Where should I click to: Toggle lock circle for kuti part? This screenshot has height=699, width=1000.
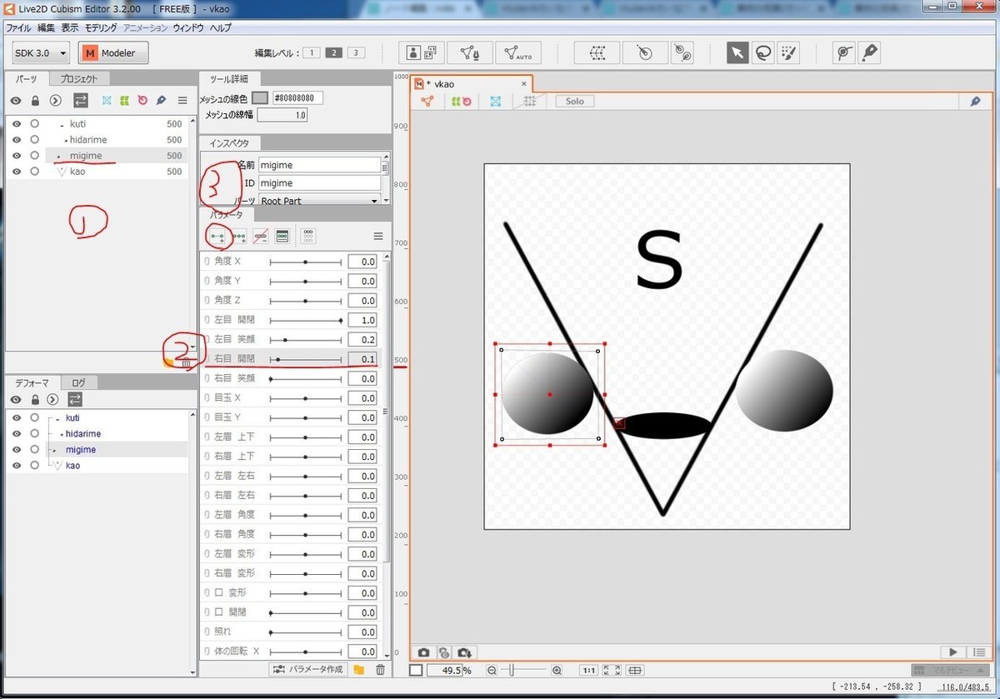(x=34, y=124)
